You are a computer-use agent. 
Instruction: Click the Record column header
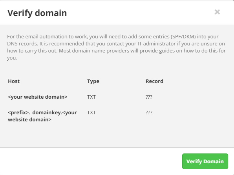tap(154, 81)
